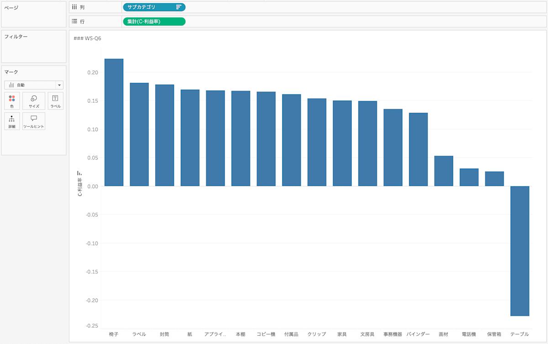Click the ページ shelf header
This screenshot has height=344, width=548.
click(11, 8)
